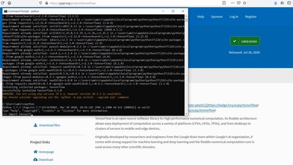293x165 pixels.
Task: Click the Command Prompt window icon
Action: 5,11
